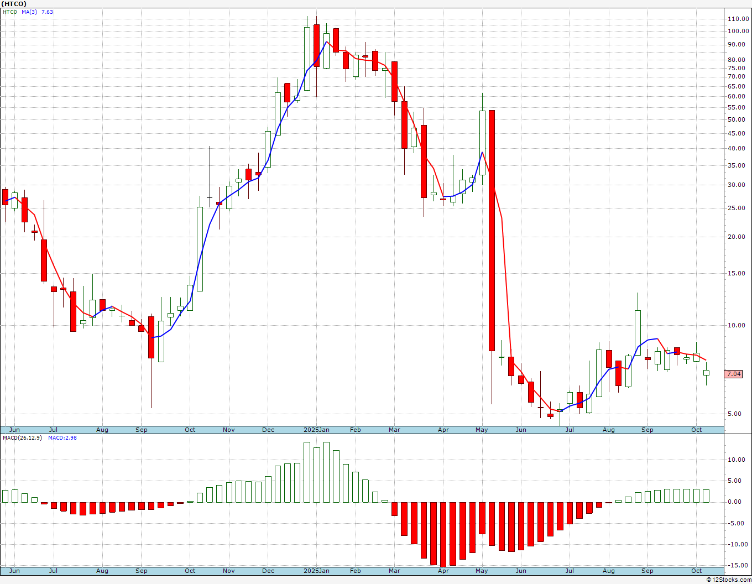Select the 100.00 price axis label
Screen dimensions: 752x584
pyautogui.click(x=738, y=31)
